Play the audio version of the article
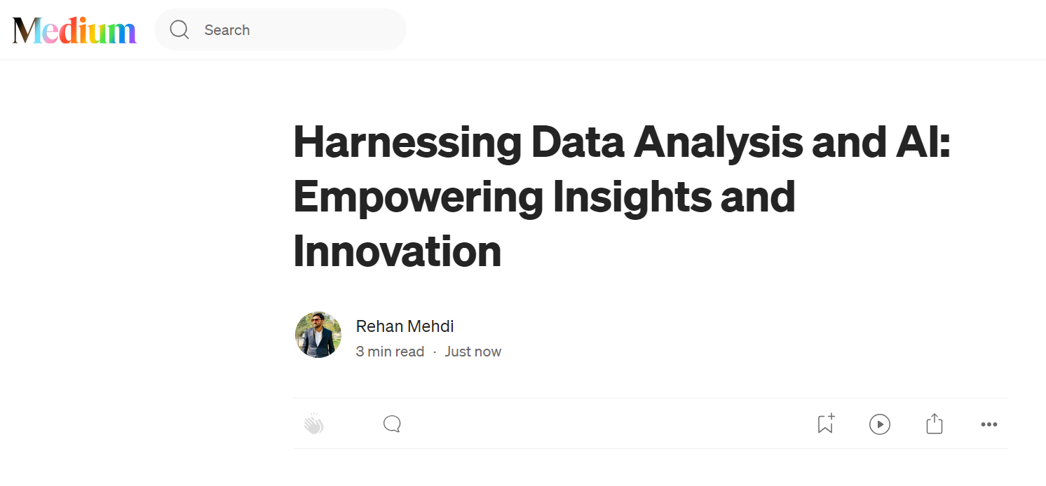This screenshot has width=1046, height=486. (880, 424)
